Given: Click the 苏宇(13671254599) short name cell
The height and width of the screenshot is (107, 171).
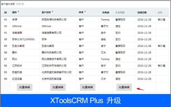Looking at the screenshot, I should [x=23, y=39].
